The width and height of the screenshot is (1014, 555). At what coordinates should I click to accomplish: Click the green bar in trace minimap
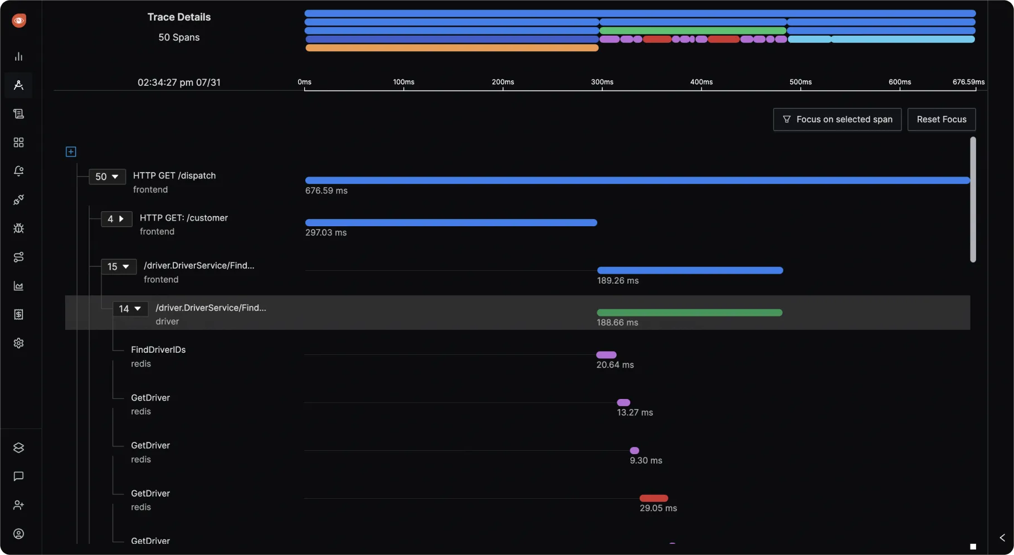[693, 31]
